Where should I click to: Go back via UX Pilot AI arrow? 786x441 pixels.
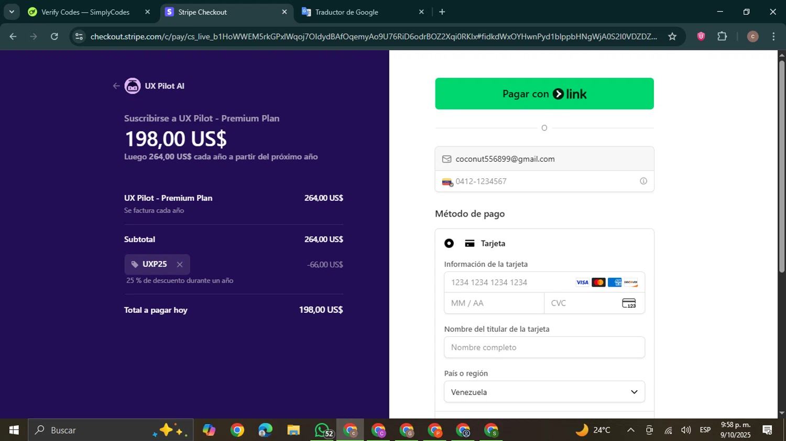tap(116, 86)
